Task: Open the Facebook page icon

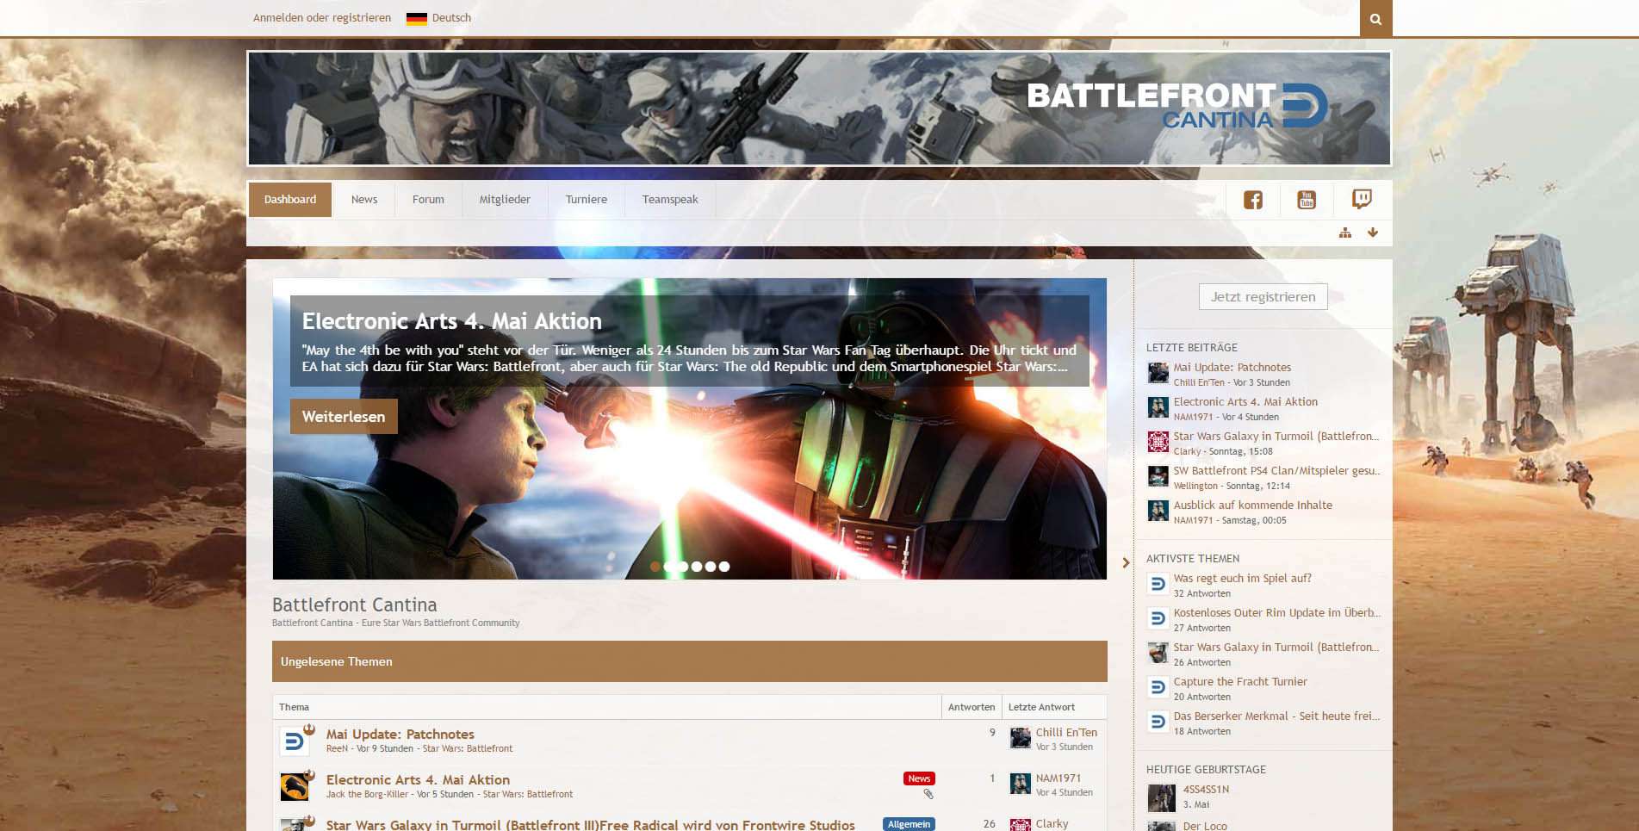Action: 1253,200
